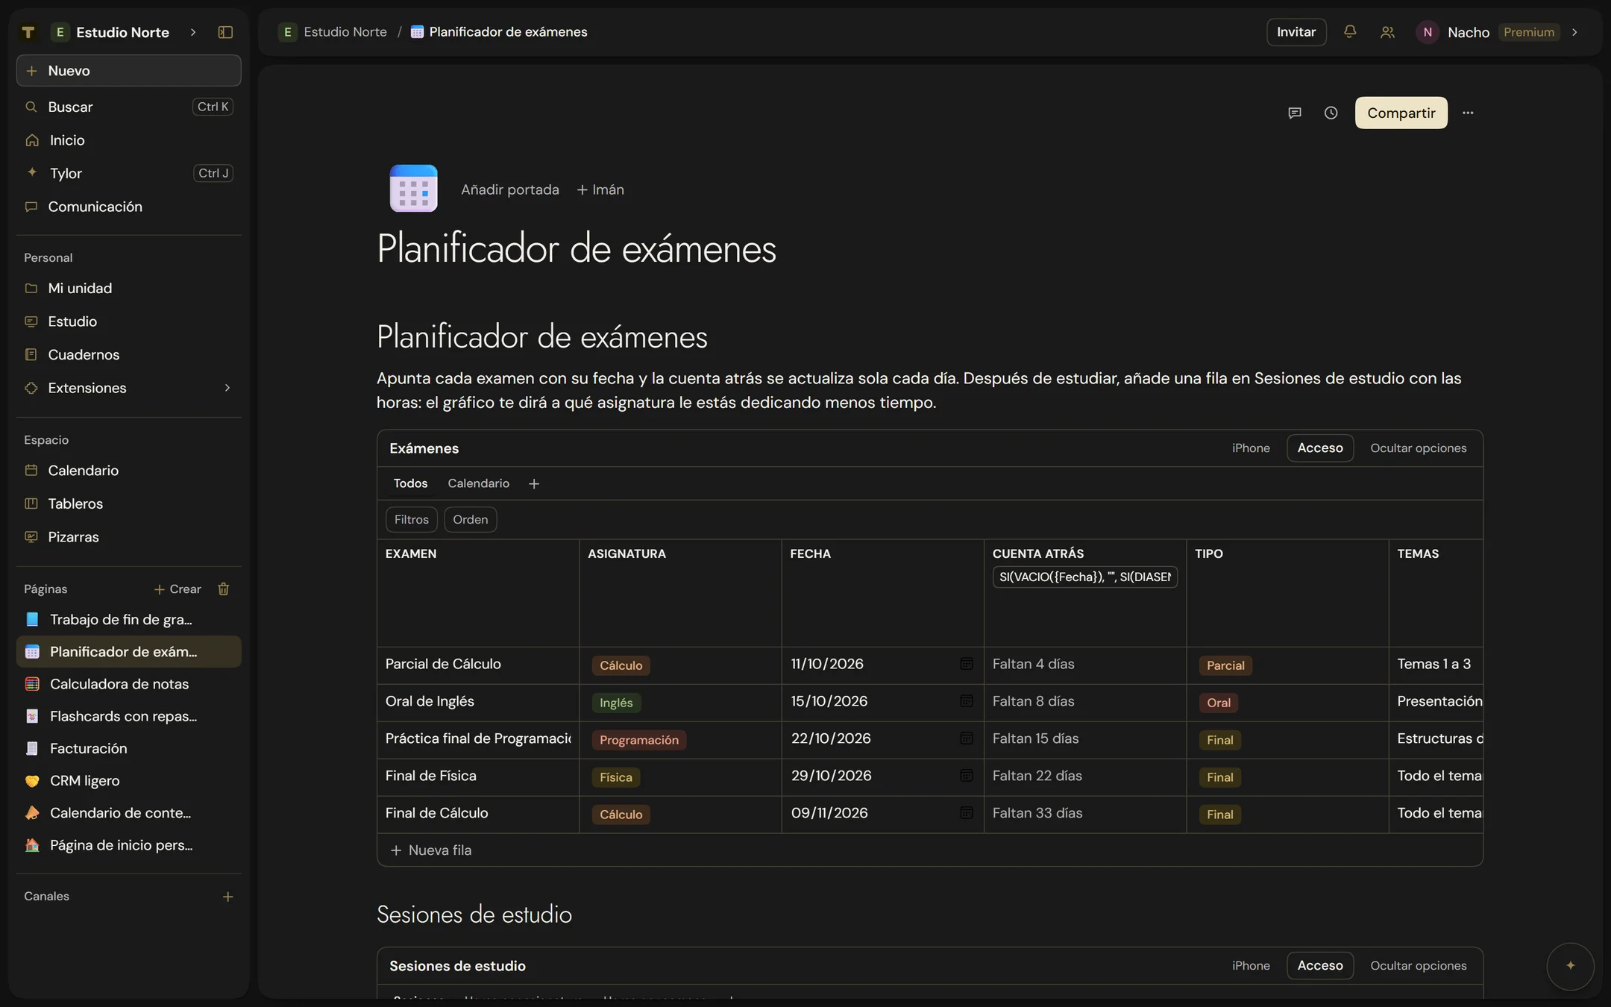Open Inicio from the sidebar
The width and height of the screenshot is (1611, 1007).
pyautogui.click(x=128, y=140)
